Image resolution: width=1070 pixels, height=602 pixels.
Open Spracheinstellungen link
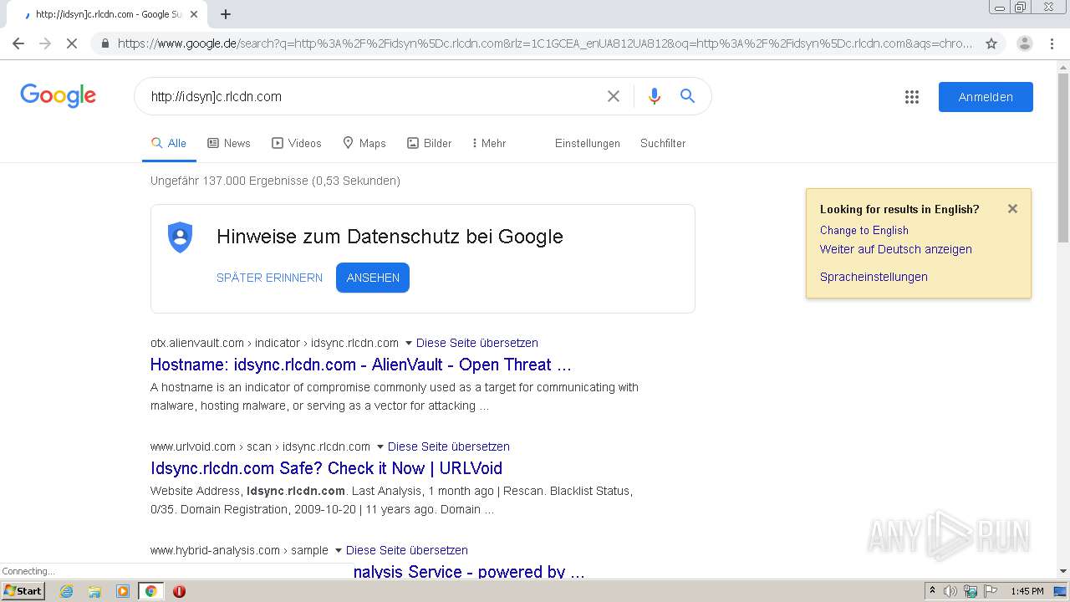tap(874, 277)
